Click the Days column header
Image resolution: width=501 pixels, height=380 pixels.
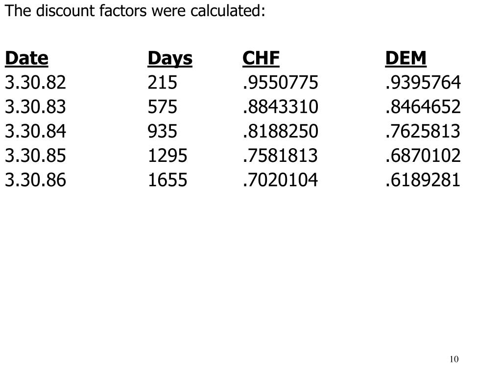click(170, 59)
